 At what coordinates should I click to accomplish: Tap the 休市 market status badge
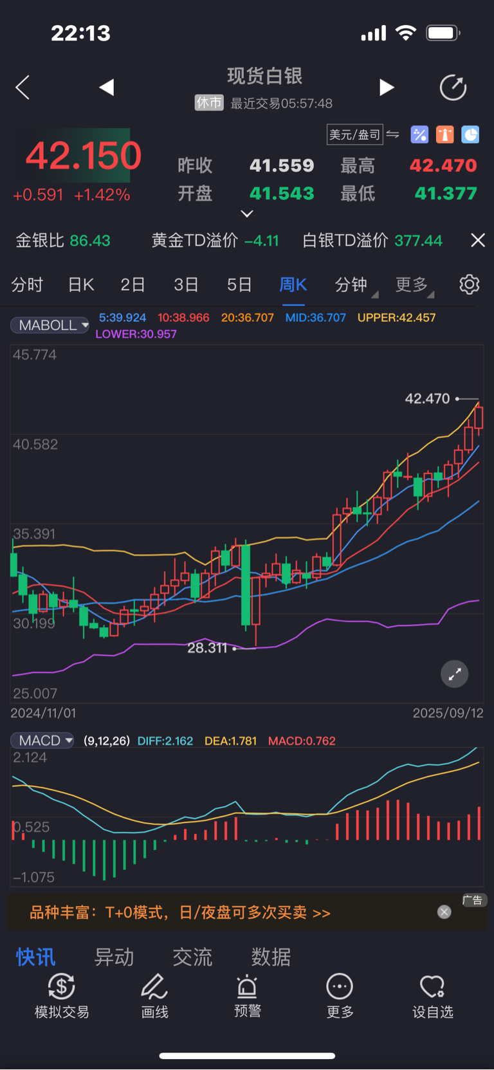(209, 103)
